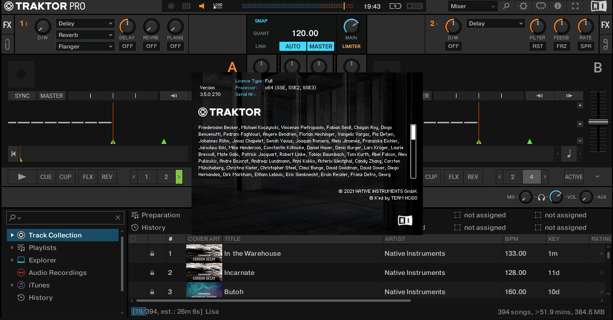Click the MIDI connection indicator icon in header
The width and height of the screenshot is (613, 320).
click(171, 6)
